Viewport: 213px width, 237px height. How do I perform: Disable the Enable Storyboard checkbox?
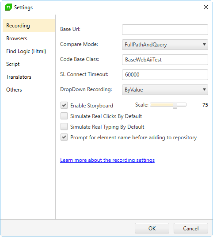64,105
